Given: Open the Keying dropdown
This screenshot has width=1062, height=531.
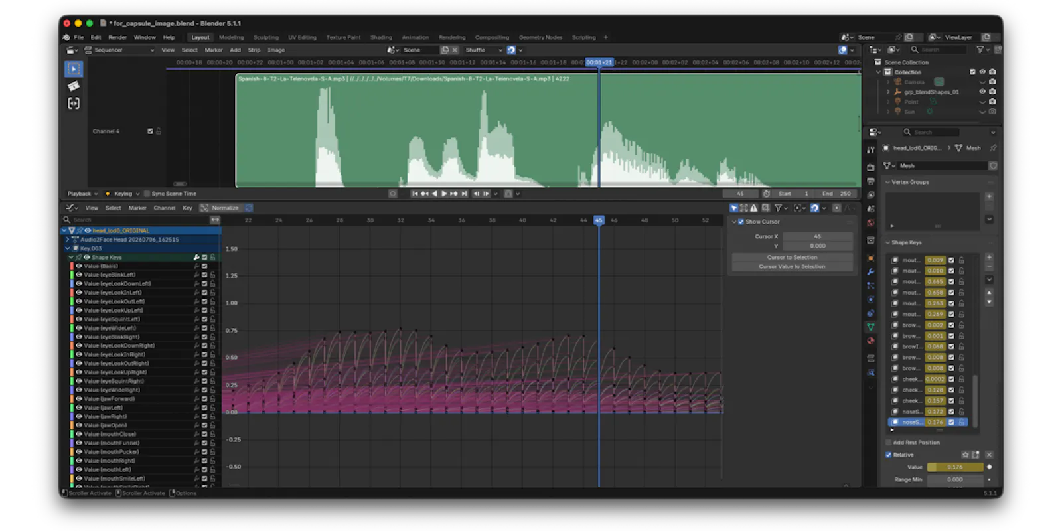Looking at the screenshot, I should pyautogui.click(x=123, y=194).
